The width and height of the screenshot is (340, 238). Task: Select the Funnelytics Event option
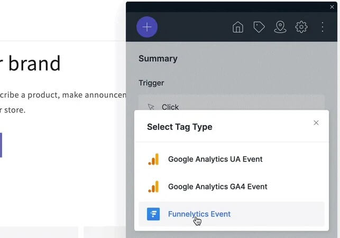pyautogui.click(x=232, y=214)
